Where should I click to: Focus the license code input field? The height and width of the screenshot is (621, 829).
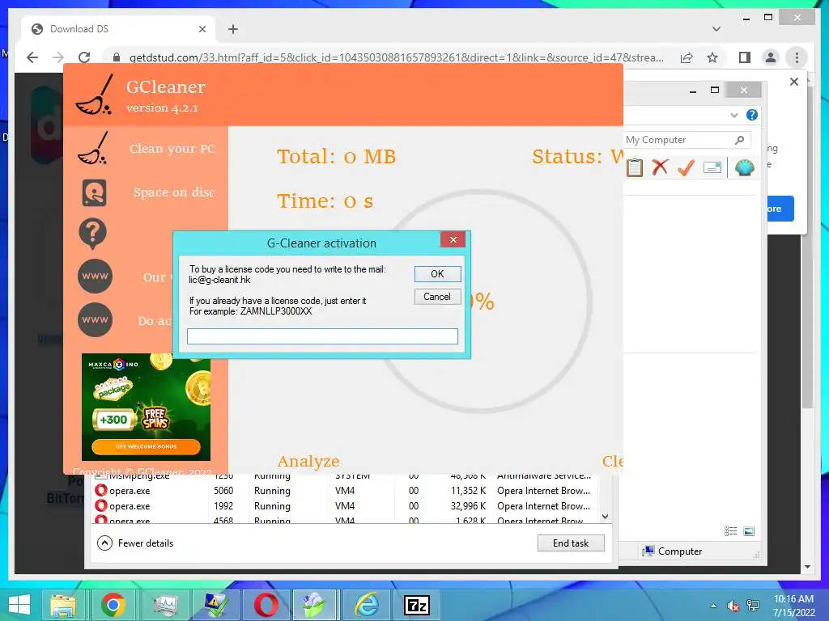[322, 336]
